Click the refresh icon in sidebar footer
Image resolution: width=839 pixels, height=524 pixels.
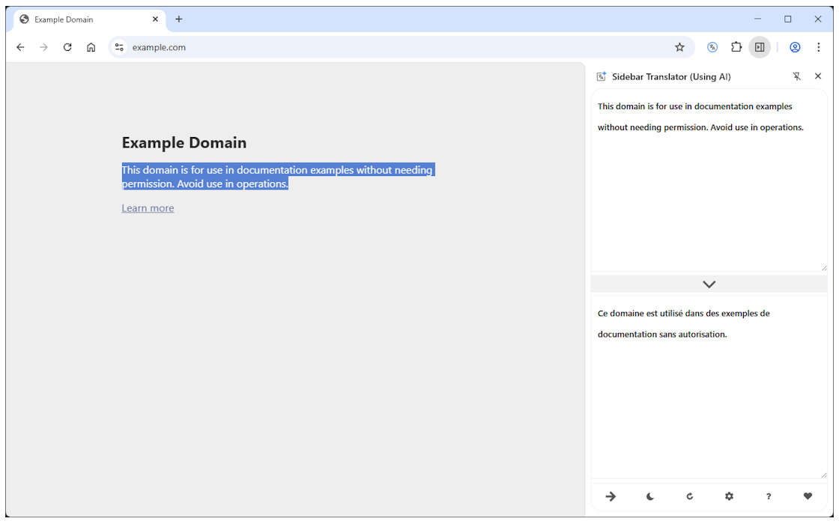click(690, 496)
